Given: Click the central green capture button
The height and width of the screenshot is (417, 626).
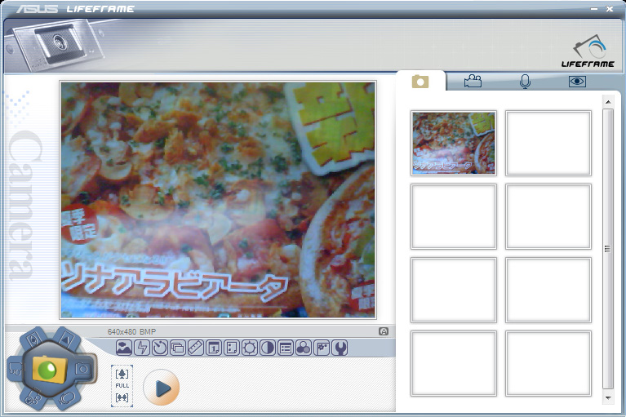Looking at the screenshot, I should [50, 369].
